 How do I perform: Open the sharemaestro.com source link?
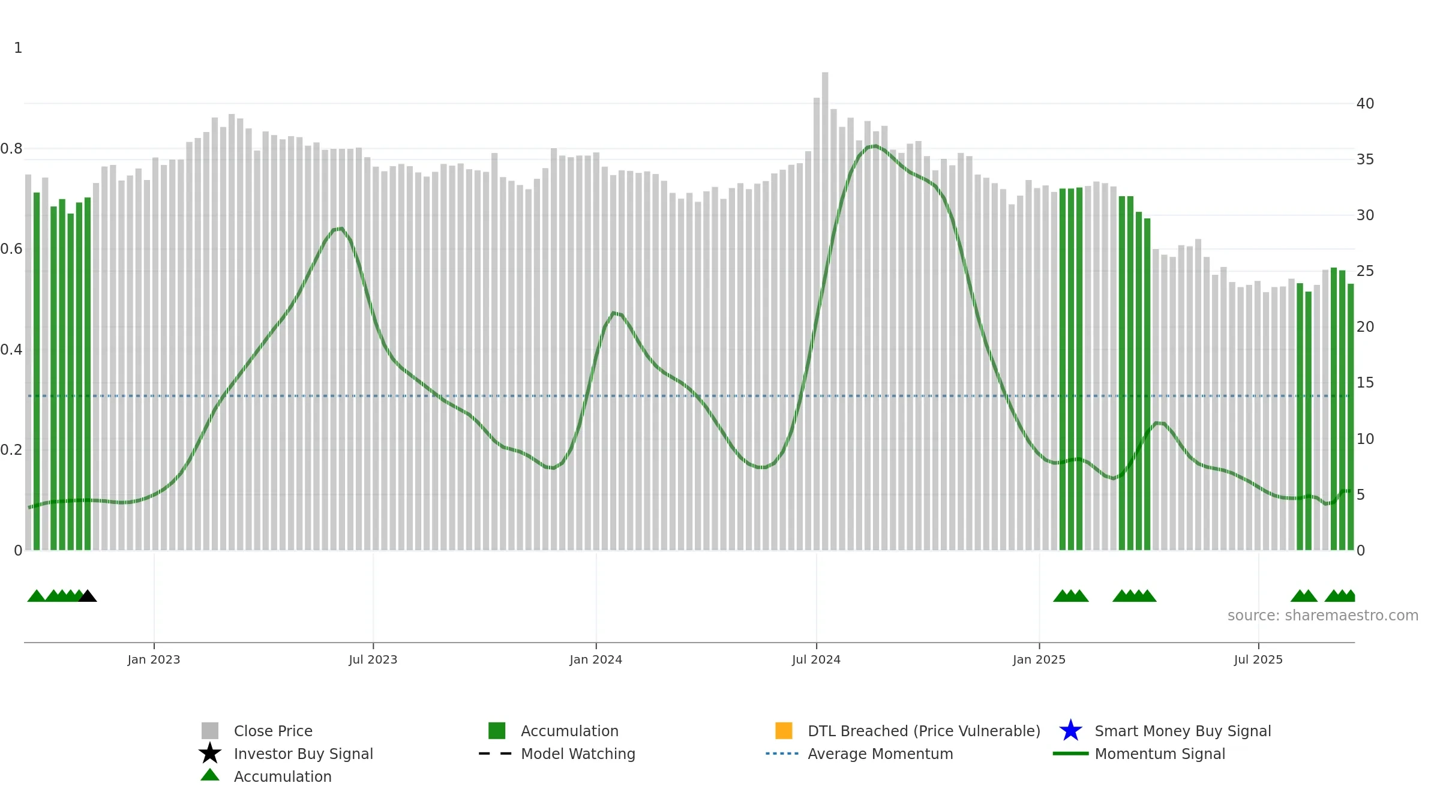(x=1323, y=616)
